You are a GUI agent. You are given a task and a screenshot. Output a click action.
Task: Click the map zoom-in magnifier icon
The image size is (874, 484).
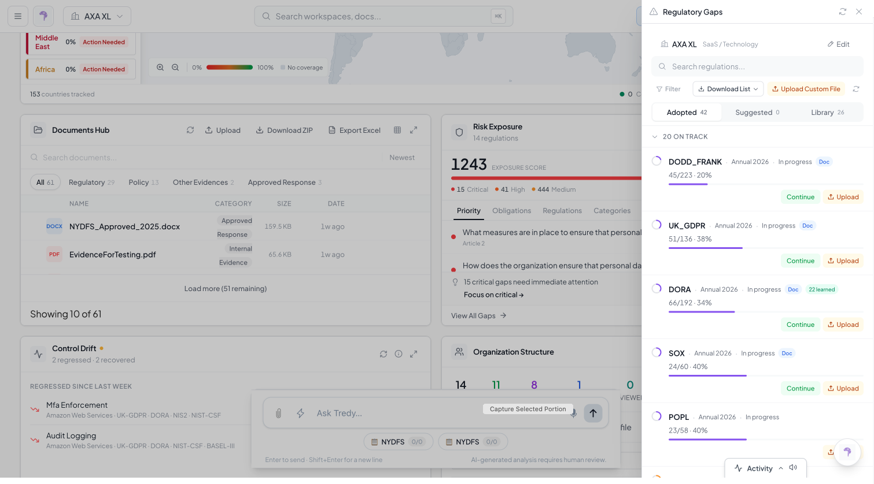click(x=160, y=68)
